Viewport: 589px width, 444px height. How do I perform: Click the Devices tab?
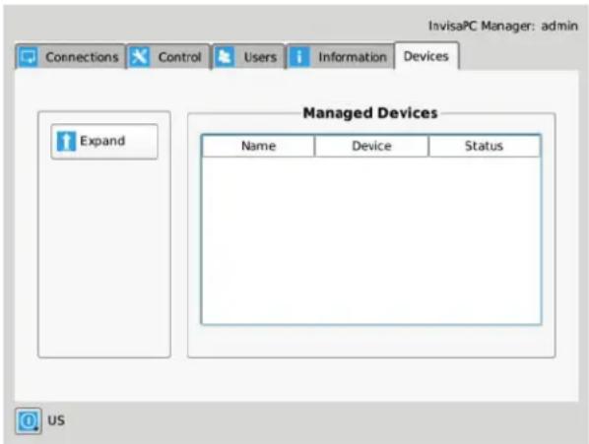tap(426, 56)
